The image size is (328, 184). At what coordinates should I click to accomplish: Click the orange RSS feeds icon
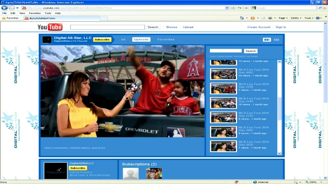253,18
